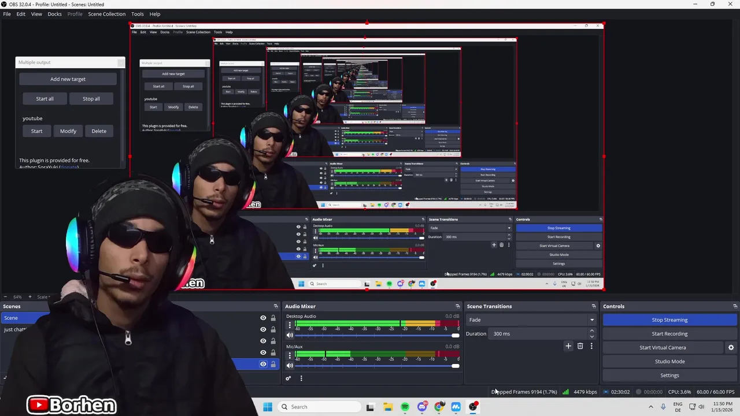The image size is (740, 416).
Task: Click Start Virtual Camera button
Action: pos(663,348)
